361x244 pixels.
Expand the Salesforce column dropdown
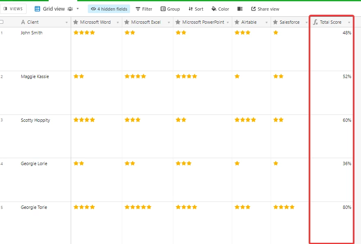click(307, 22)
